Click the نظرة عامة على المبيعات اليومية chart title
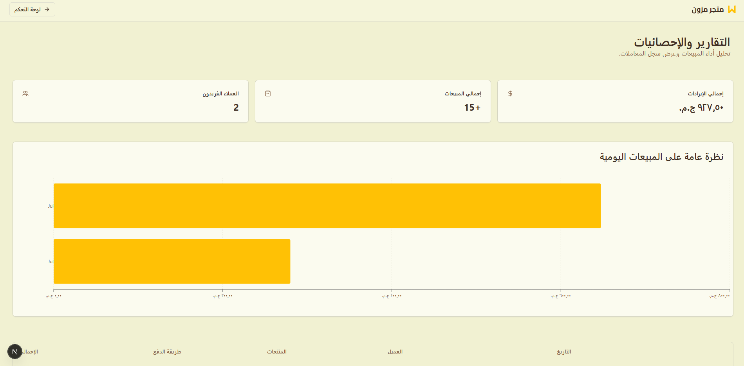The height and width of the screenshot is (366, 744). (661, 157)
